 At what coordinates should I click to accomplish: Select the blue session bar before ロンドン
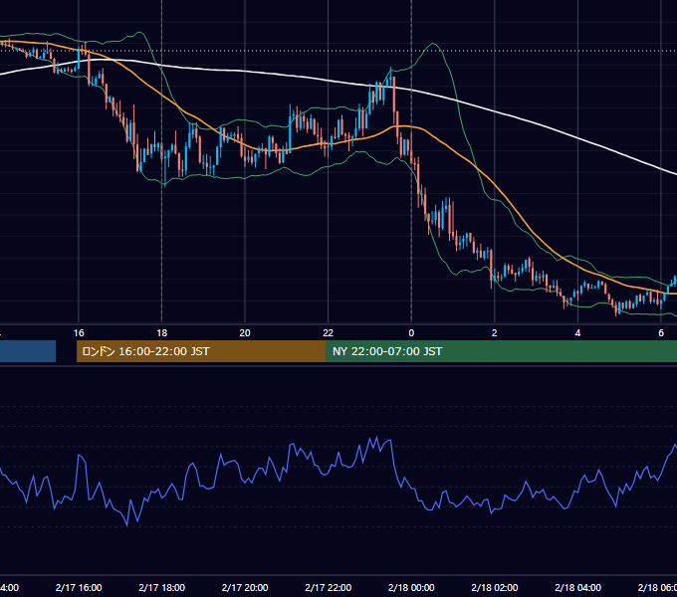28,351
